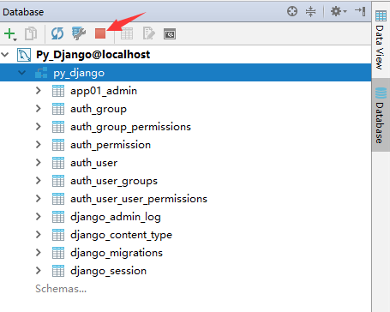Collapse the Py_Django@localhost node
390x312 pixels.
(x=5, y=55)
